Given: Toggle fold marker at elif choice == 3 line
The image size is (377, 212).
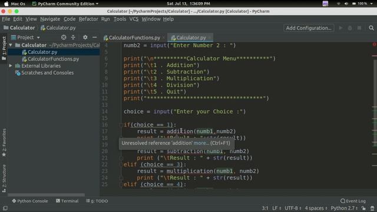Looking at the screenshot, I should [x=121, y=164].
